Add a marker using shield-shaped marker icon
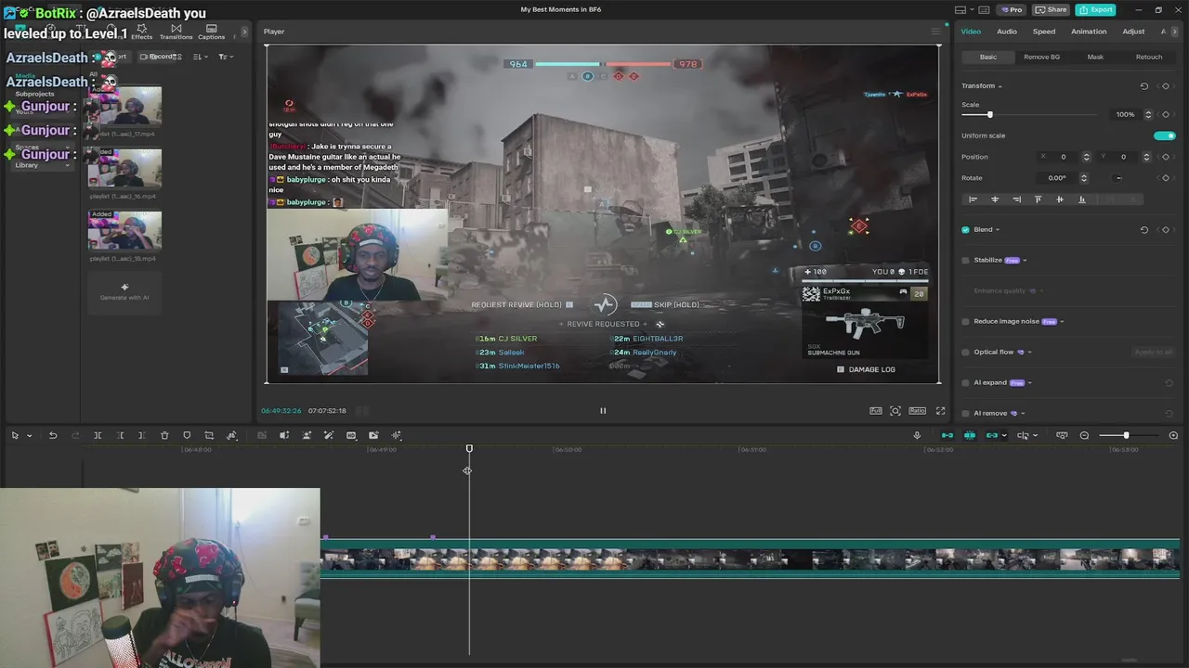 (187, 435)
